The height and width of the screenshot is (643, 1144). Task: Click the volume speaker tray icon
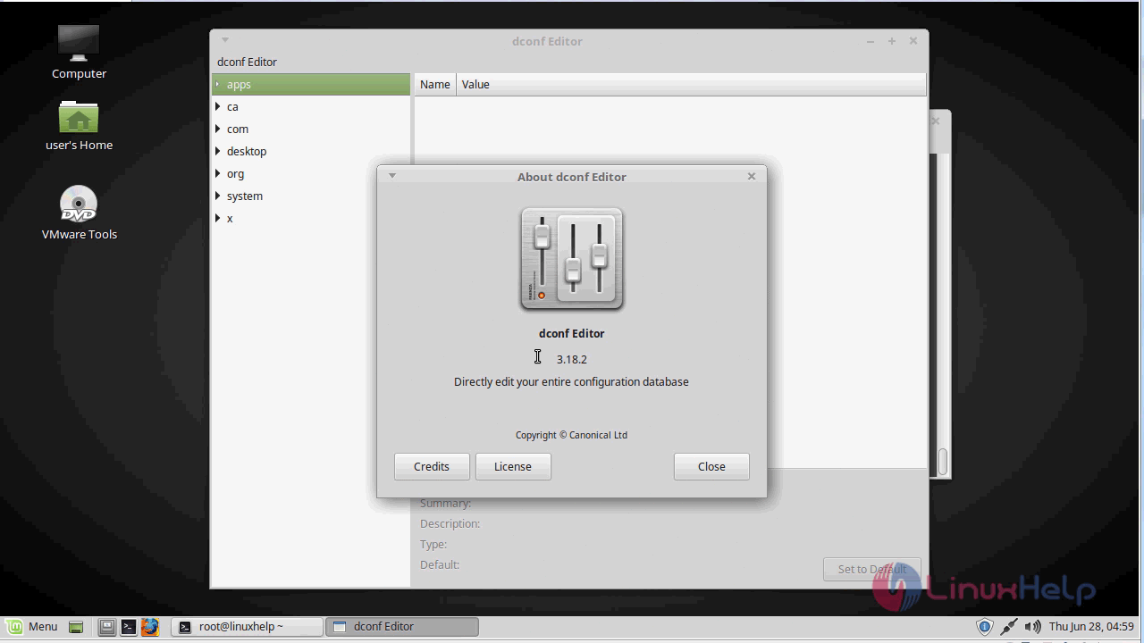coord(1032,627)
